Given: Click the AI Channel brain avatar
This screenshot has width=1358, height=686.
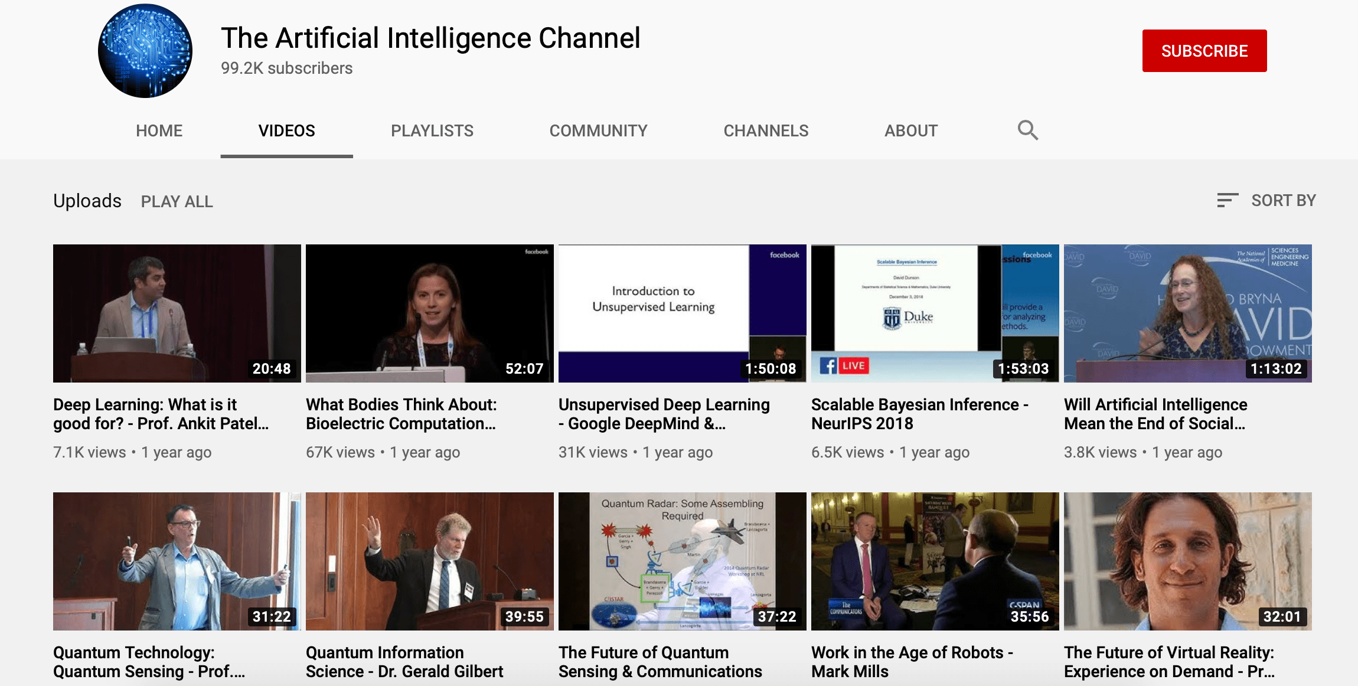Looking at the screenshot, I should [x=145, y=51].
